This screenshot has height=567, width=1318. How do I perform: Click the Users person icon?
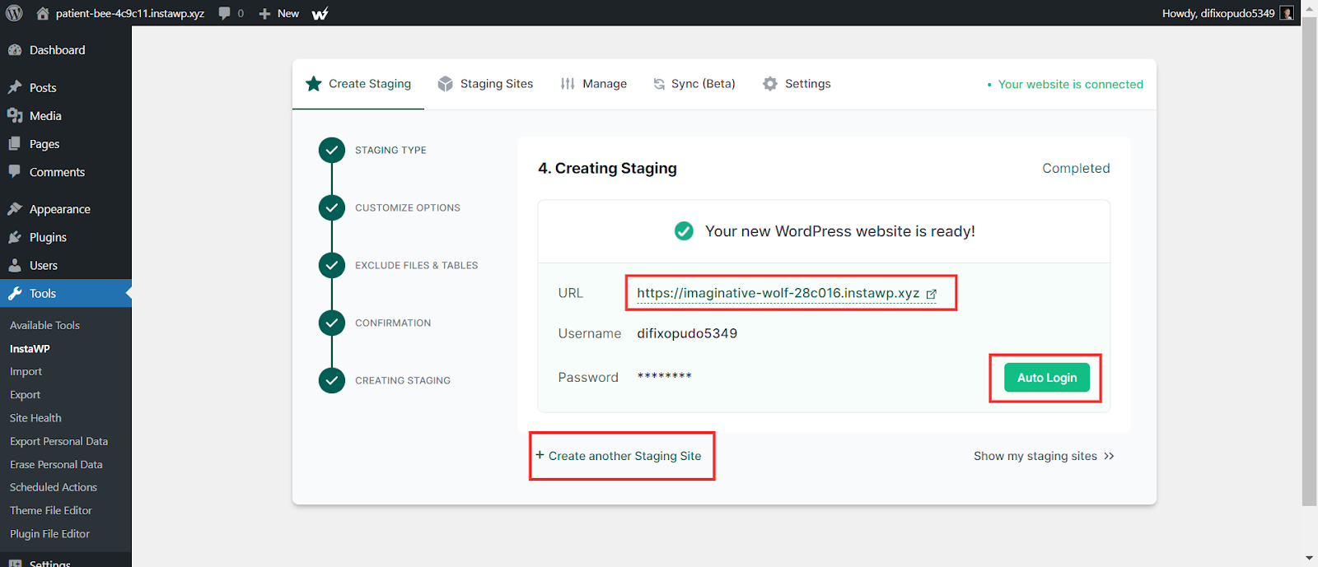(15, 265)
